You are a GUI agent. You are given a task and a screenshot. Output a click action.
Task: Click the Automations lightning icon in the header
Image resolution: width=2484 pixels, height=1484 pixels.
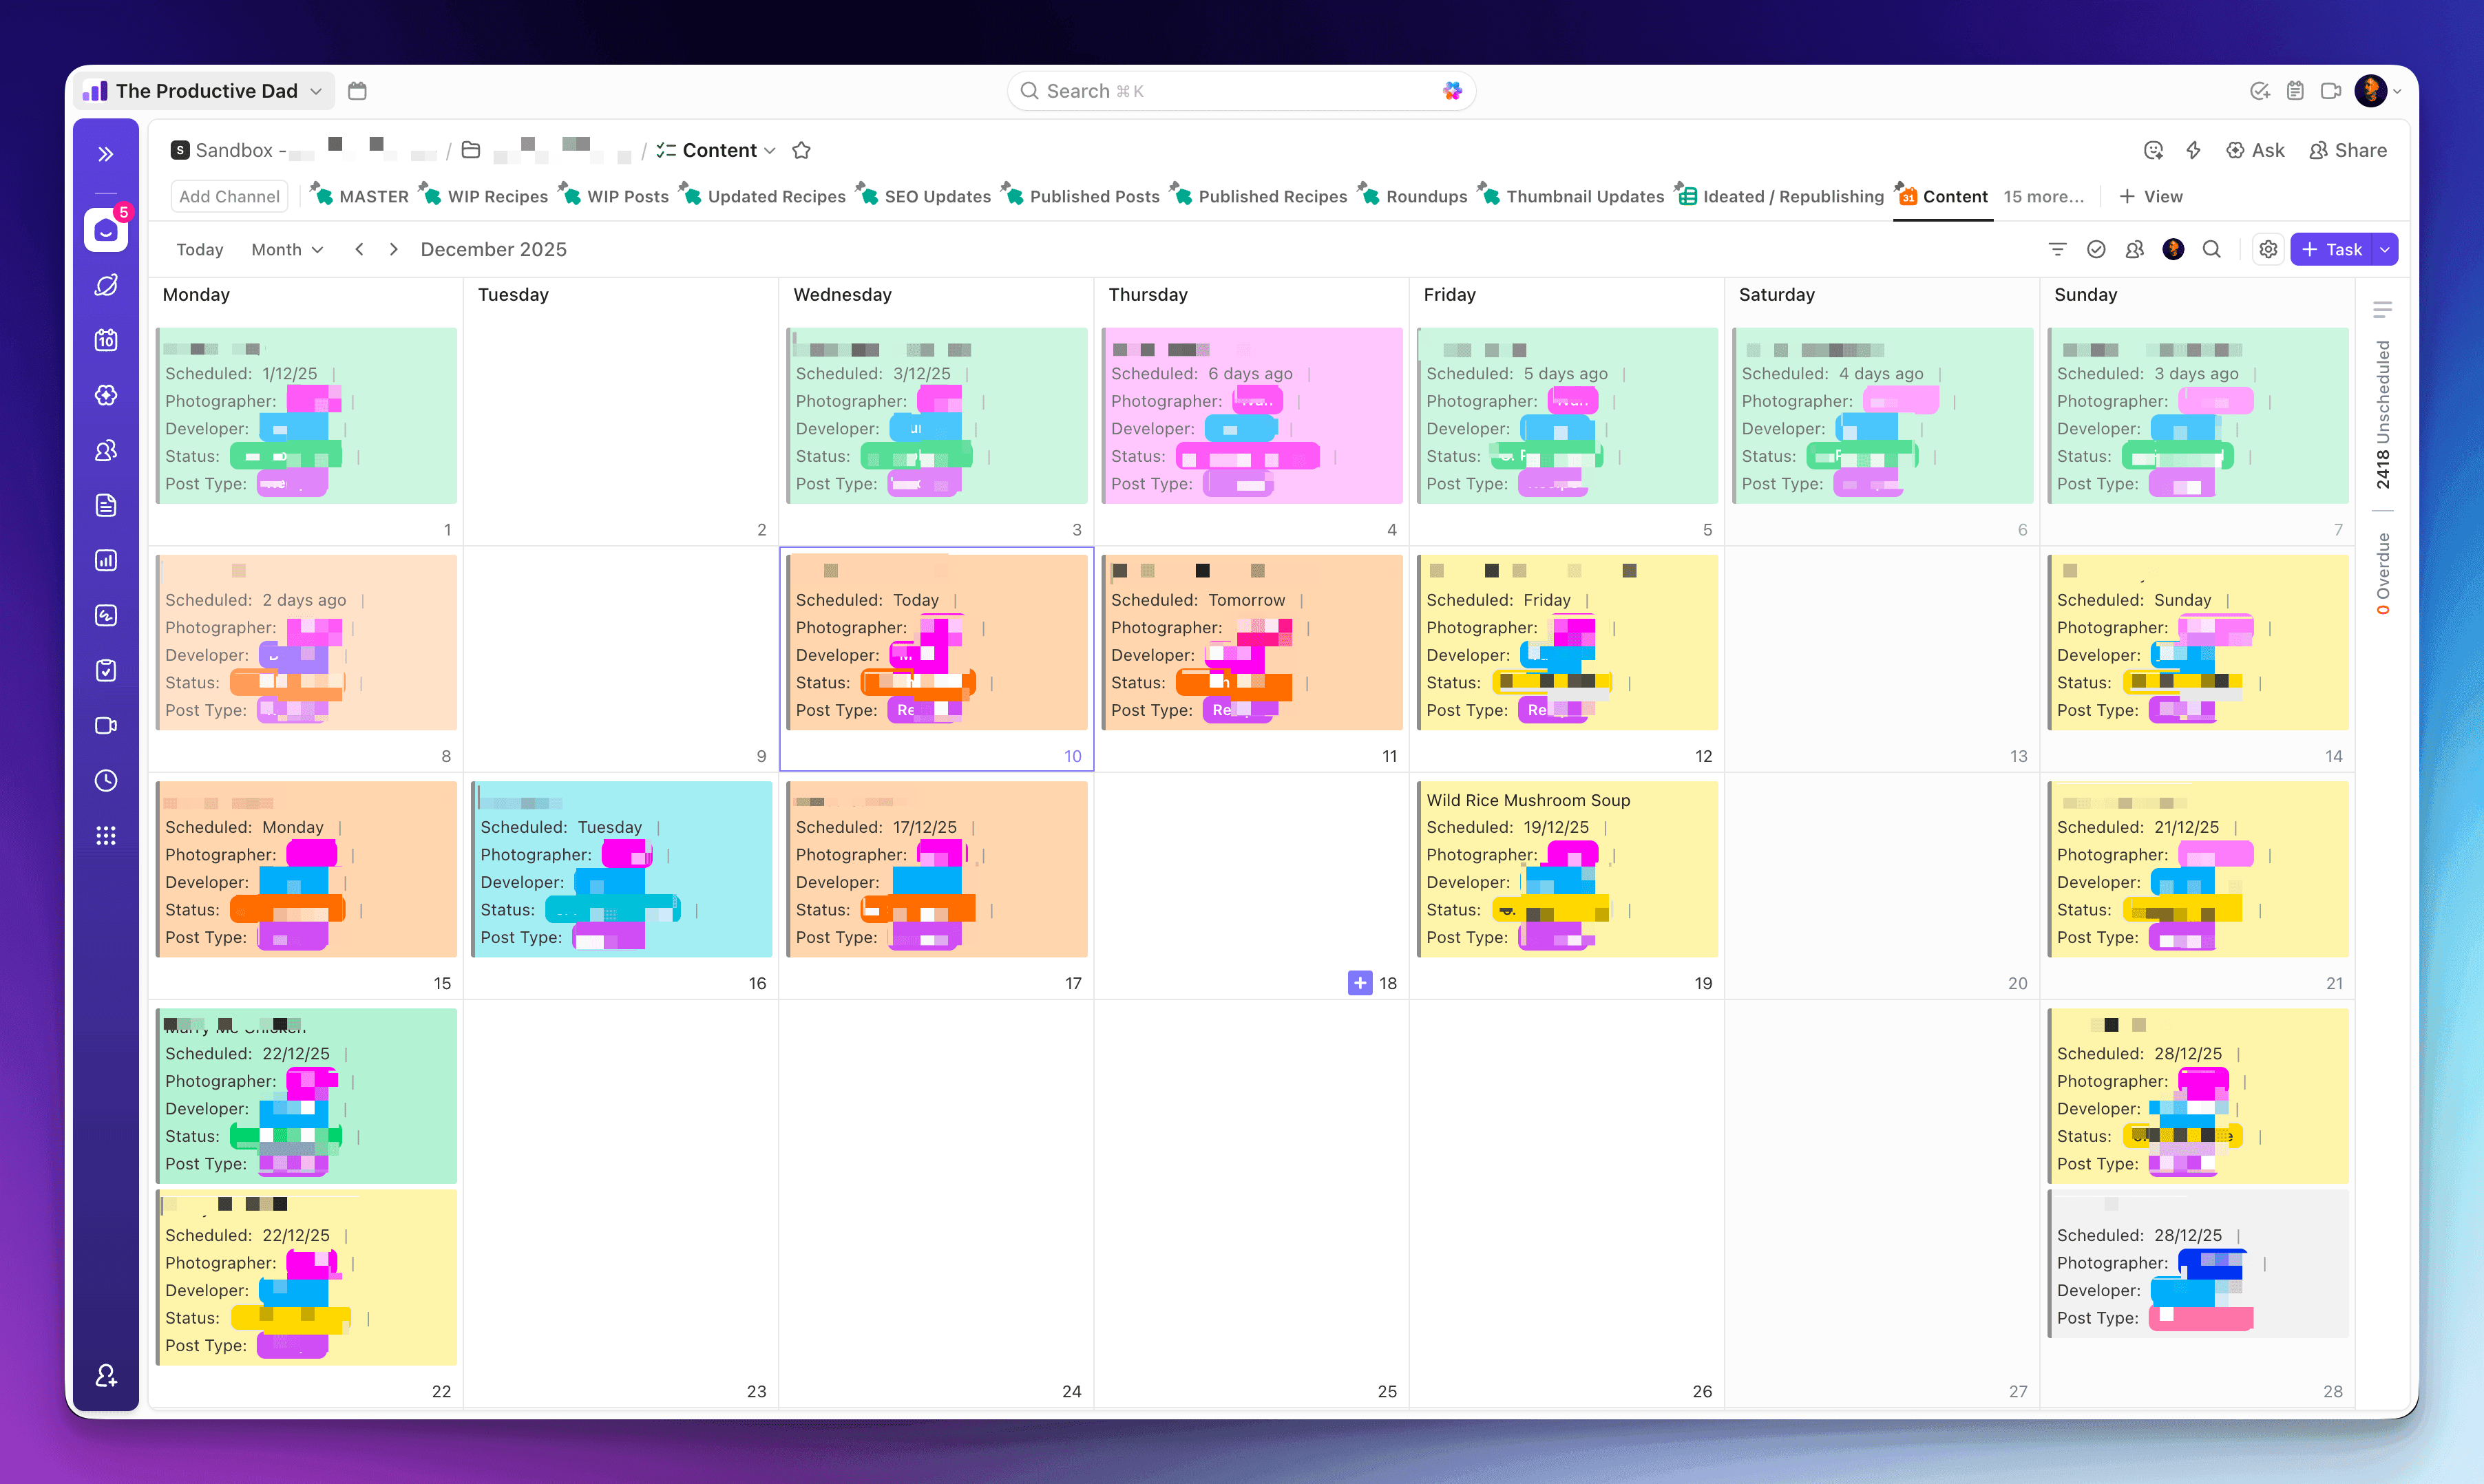coord(2194,150)
